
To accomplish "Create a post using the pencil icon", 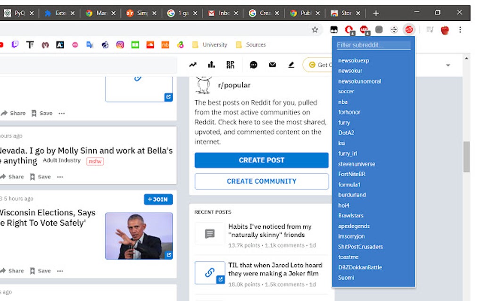I will pos(291,65).
